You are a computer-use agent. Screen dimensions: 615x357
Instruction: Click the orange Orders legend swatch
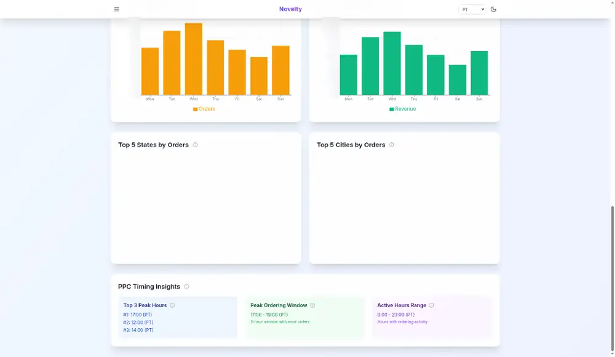click(x=195, y=109)
